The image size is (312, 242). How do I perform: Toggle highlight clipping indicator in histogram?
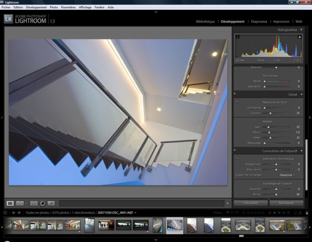point(299,37)
